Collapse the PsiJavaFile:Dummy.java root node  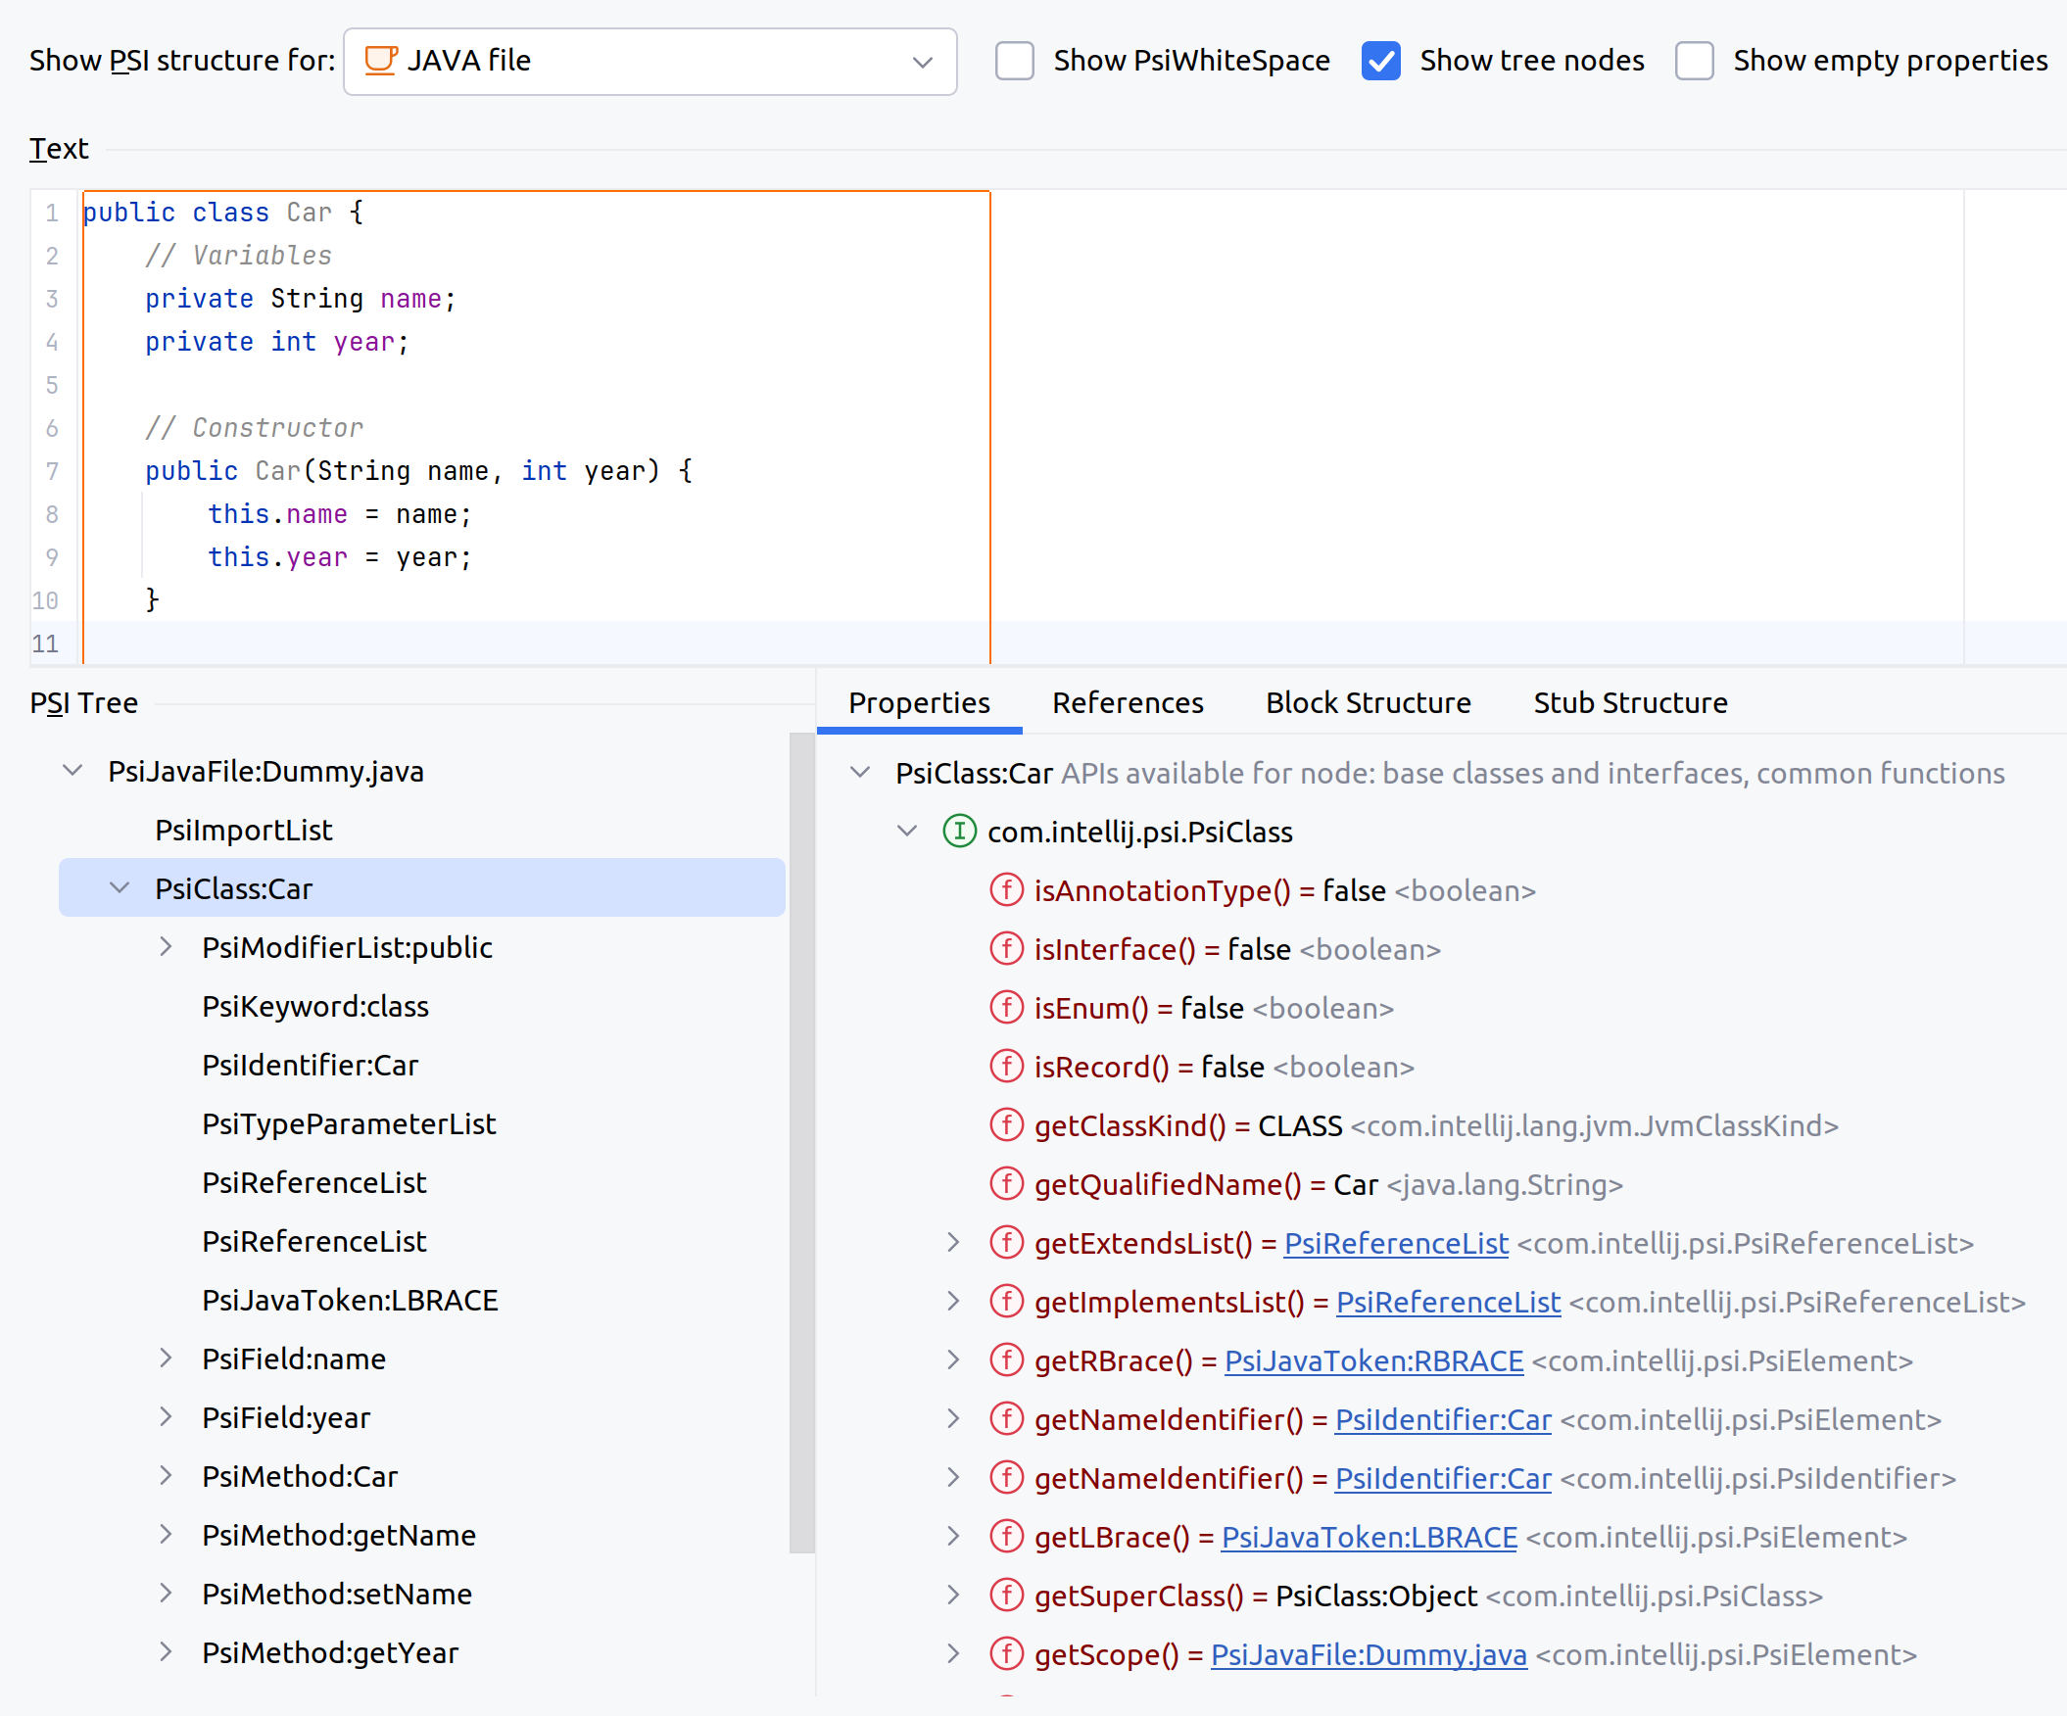pyautogui.click(x=72, y=771)
